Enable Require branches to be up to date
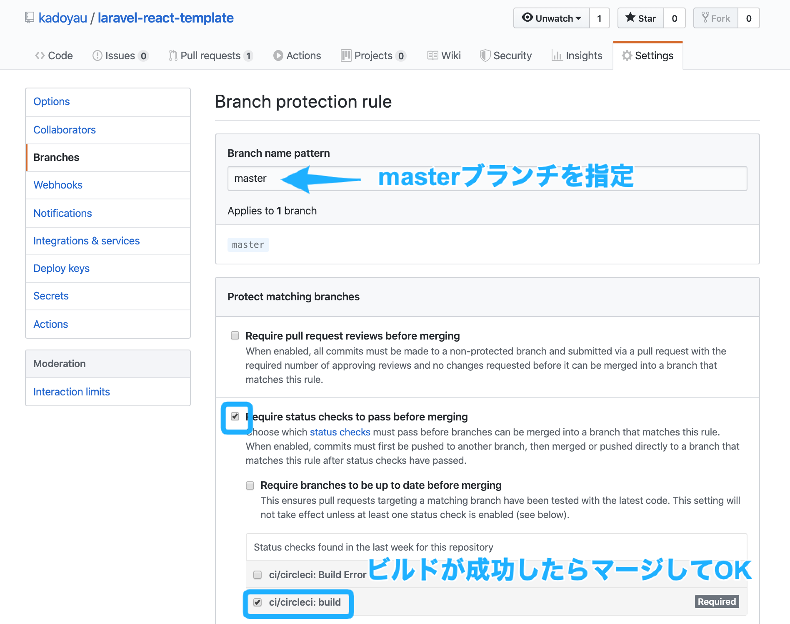 point(250,486)
